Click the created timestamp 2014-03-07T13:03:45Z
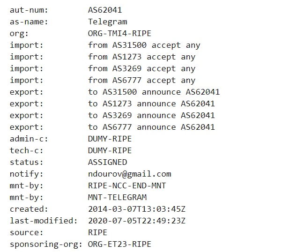Image resolution: width=297 pixels, height=252 pixels. point(137,209)
